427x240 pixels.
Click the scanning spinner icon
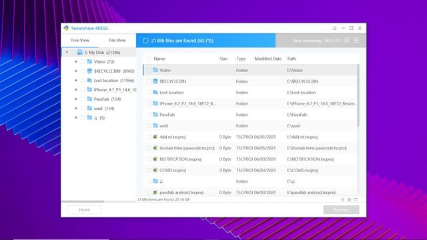point(145,41)
